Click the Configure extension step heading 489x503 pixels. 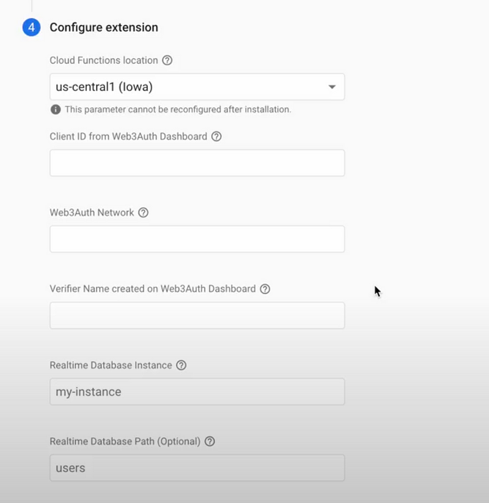tap(104, 28)
